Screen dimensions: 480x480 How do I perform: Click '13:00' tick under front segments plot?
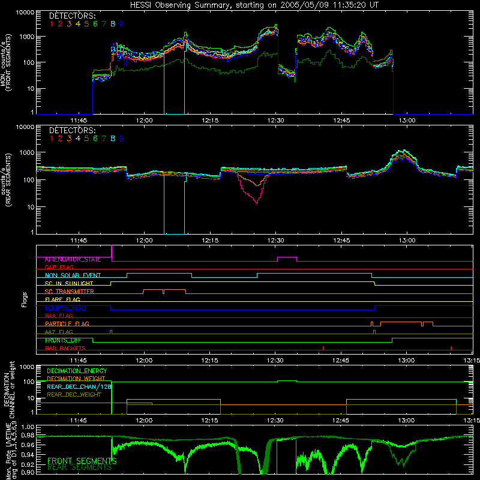(x=407, y=121)
